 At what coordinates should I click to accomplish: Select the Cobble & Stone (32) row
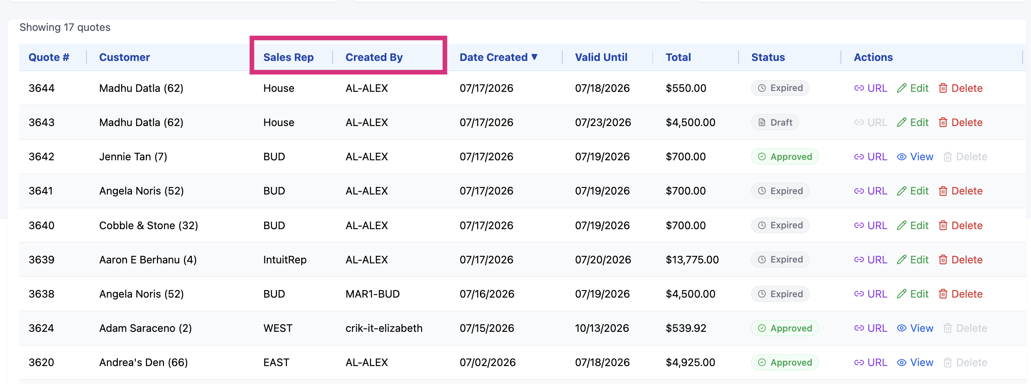click(x=523, y=225)
